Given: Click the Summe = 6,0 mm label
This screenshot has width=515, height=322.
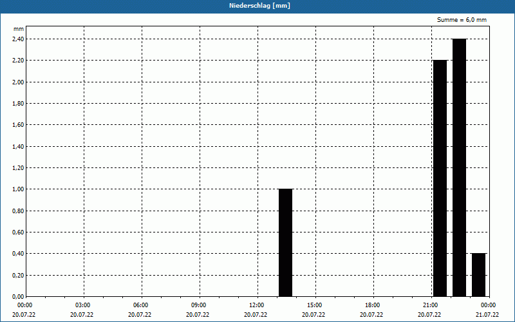Looking at the screenshot, I should (462, 20).
